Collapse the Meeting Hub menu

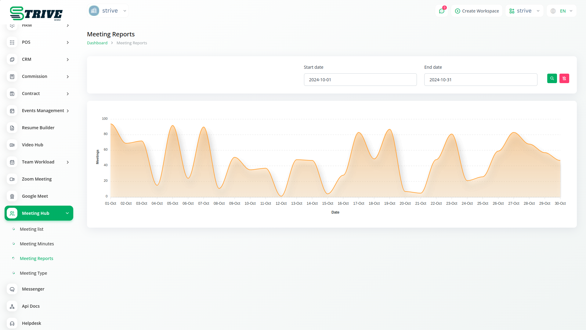click(x=67, y=213)
